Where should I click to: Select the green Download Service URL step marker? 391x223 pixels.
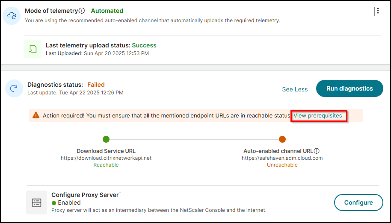point(106,139)
